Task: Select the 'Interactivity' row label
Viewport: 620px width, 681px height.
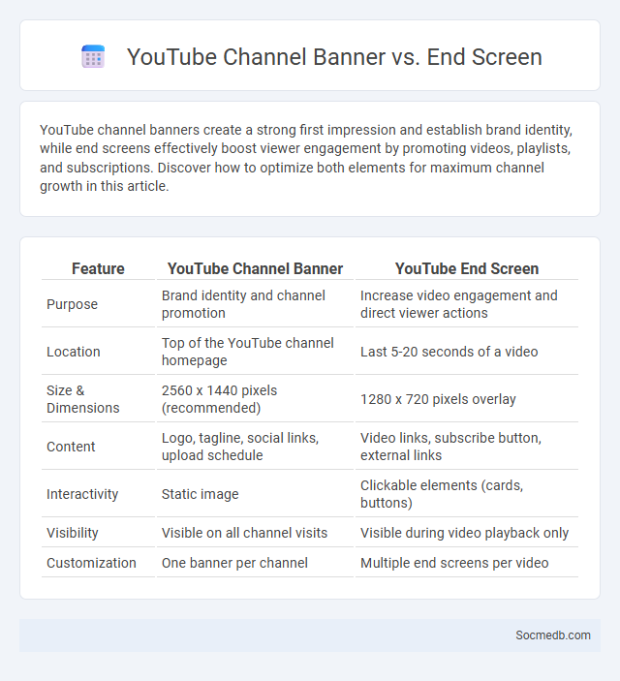Action: (82, 494)
